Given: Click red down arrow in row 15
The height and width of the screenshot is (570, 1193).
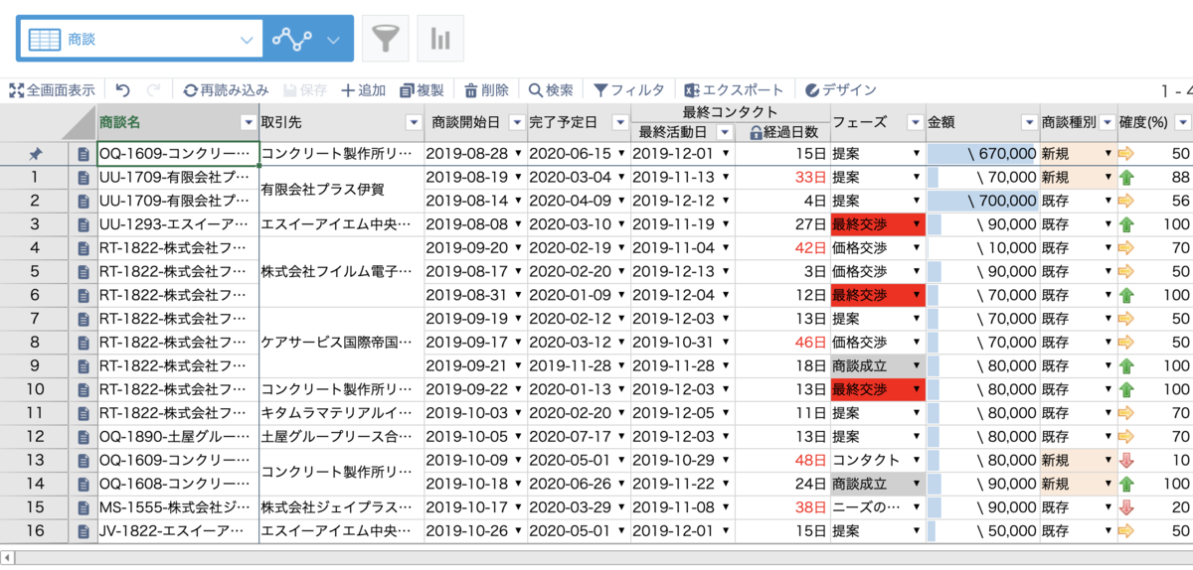Looking at the screenshot, I should (1126, 506).
